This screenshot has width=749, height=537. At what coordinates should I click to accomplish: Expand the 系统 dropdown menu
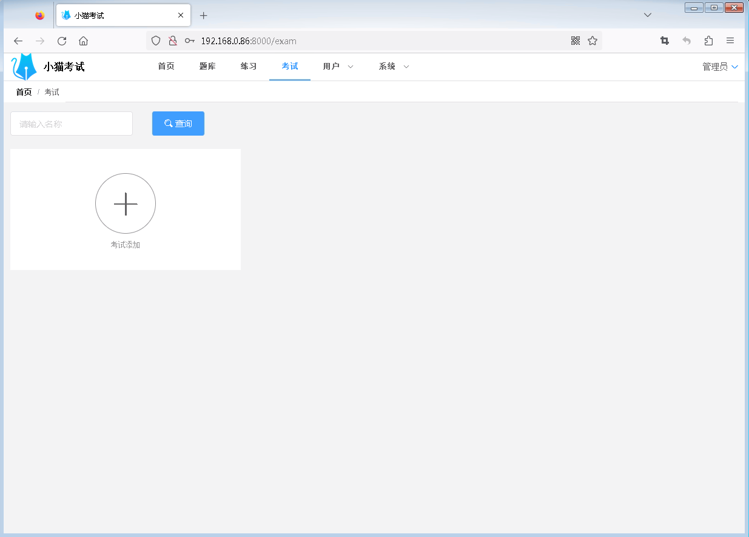pos(394,67)
